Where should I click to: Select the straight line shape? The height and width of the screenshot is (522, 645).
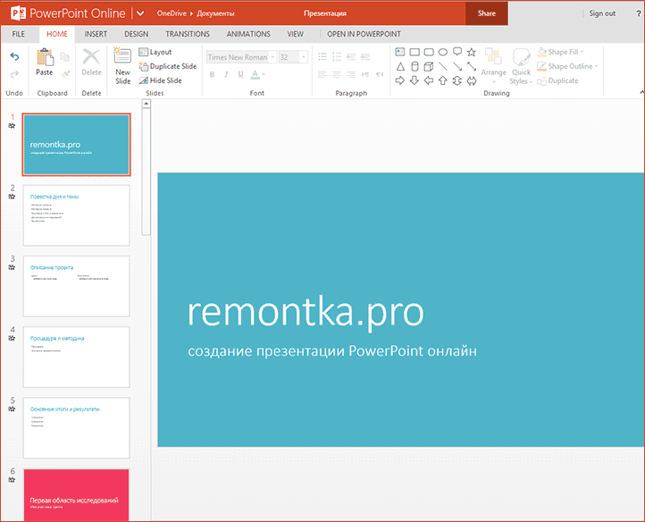pyautogui.click(x=443, y=66)
